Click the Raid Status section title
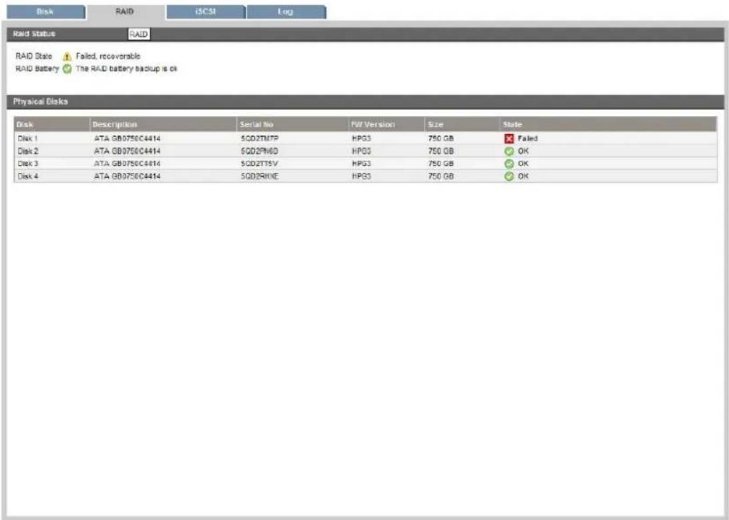Image resolution: width=729 pixels, height=520 pixels. [x=34, y=34]
